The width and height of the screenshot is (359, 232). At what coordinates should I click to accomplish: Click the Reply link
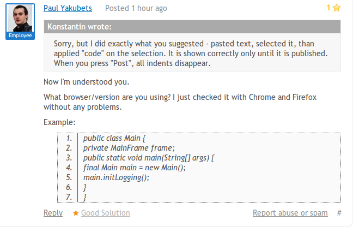point(53,213)
